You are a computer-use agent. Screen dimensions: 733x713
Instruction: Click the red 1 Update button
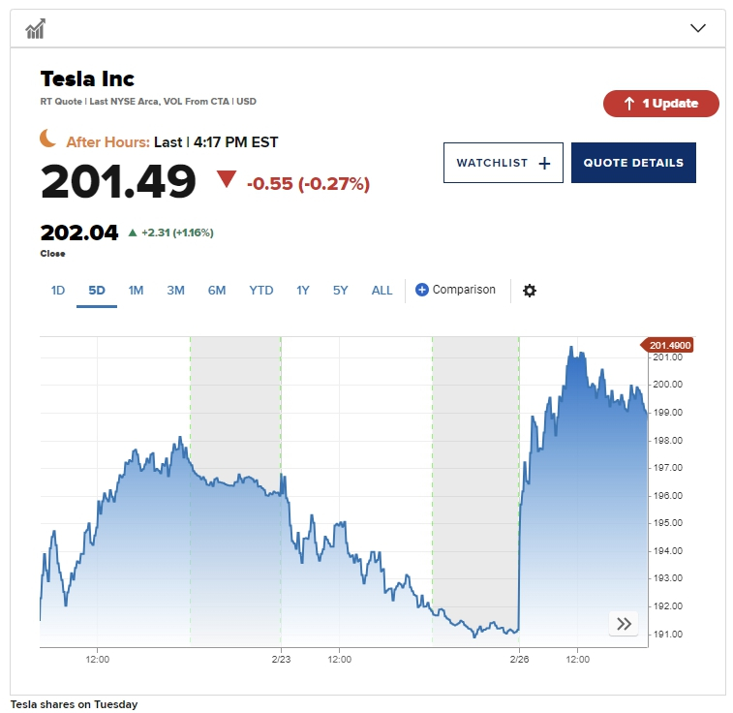tap(660, 104)
